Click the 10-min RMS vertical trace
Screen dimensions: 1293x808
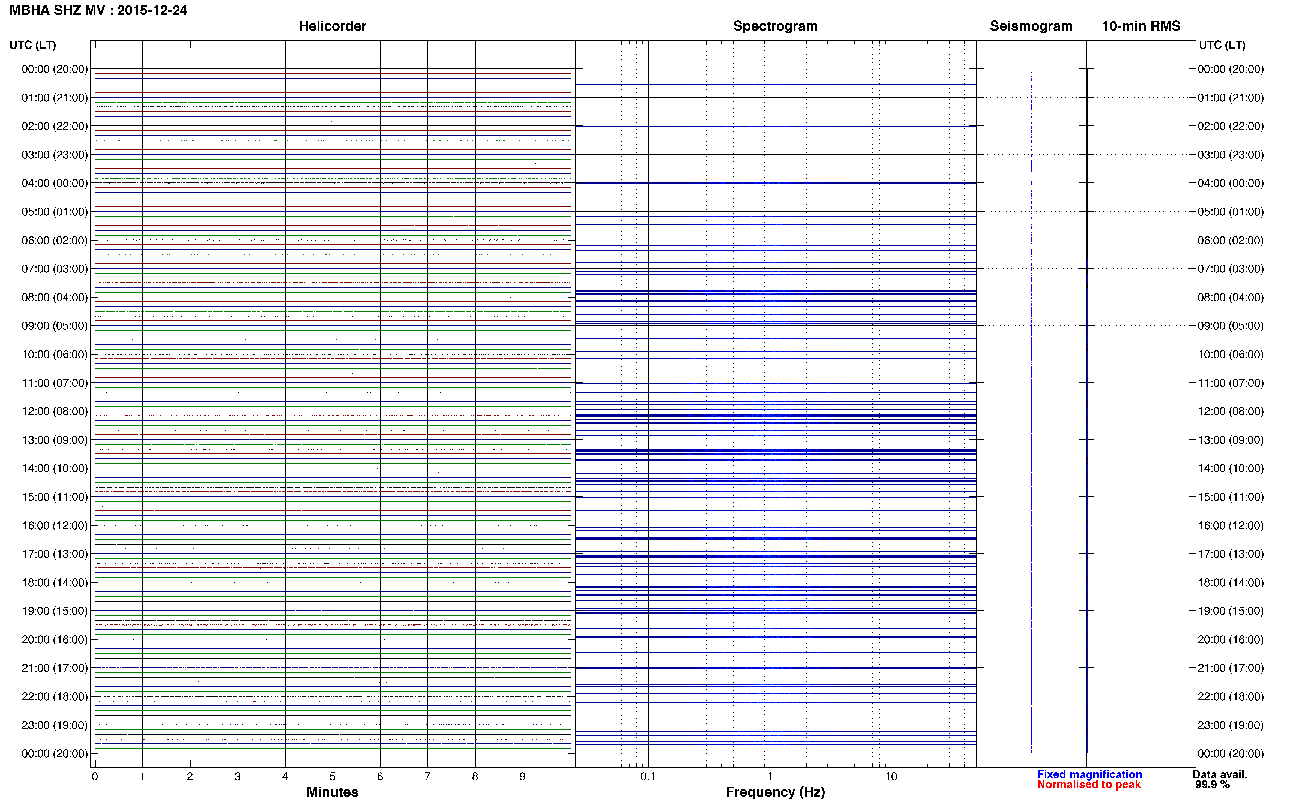(1087, 411)
